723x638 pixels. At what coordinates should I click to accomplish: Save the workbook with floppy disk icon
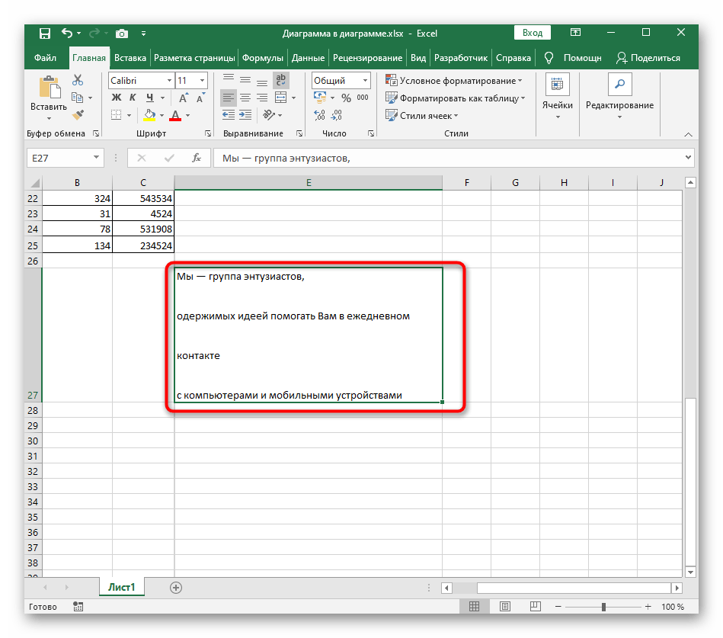pos(45,34)
